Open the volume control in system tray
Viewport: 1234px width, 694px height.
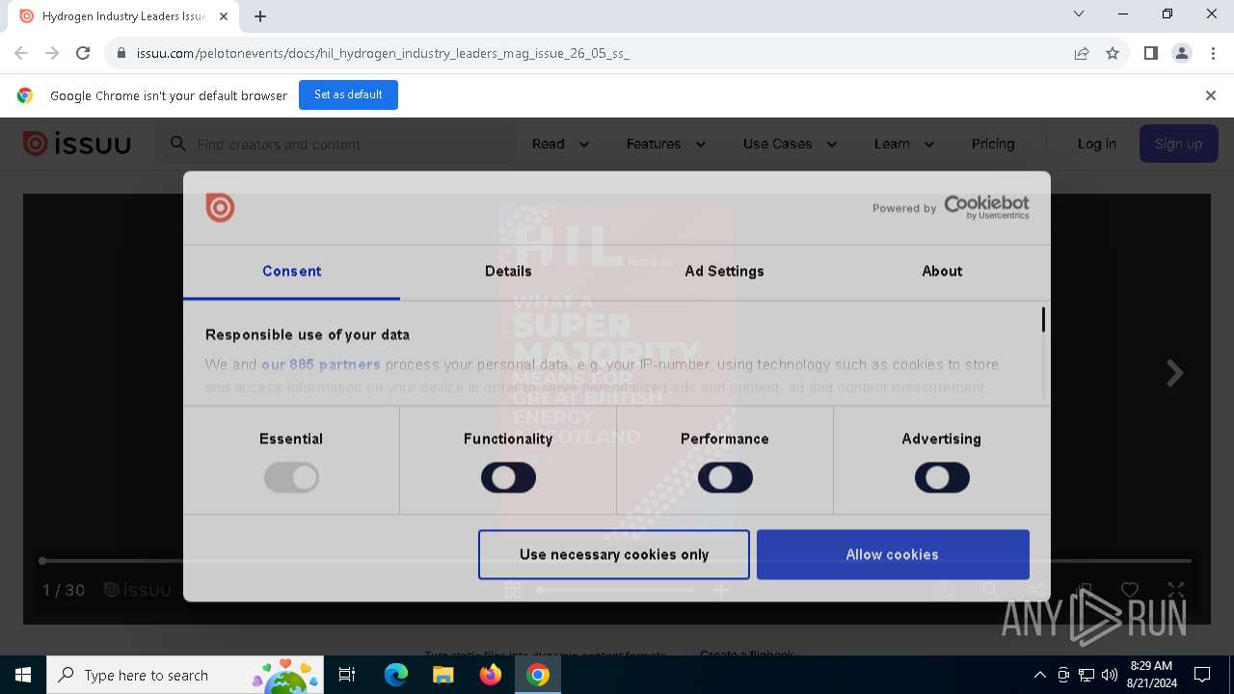click(1110, 675)
